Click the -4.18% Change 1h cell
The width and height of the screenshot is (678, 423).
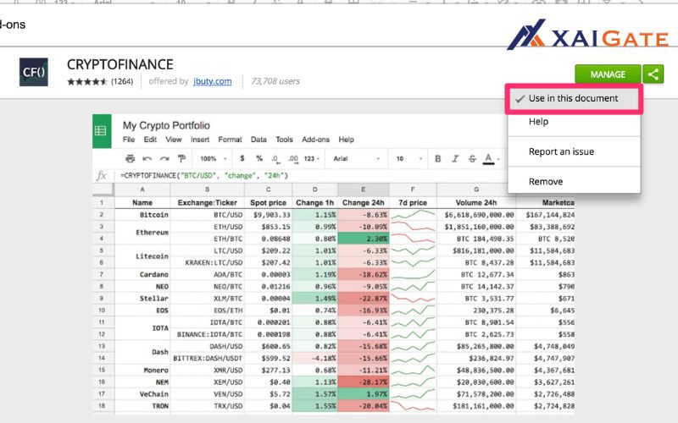[x=314, y=358]
